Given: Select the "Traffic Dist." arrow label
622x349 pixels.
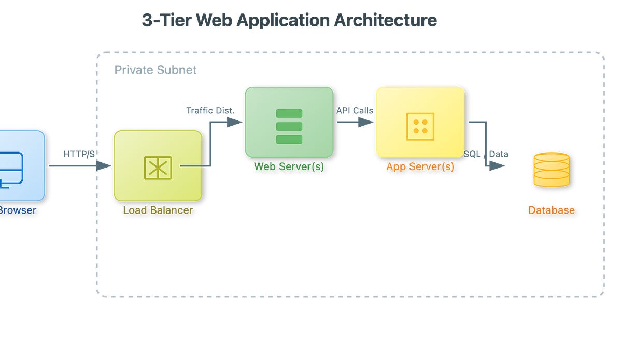Looking at the screenshot, I should 210,111.
